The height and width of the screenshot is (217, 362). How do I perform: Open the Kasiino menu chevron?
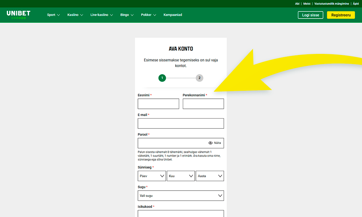(x=82, y=15)
